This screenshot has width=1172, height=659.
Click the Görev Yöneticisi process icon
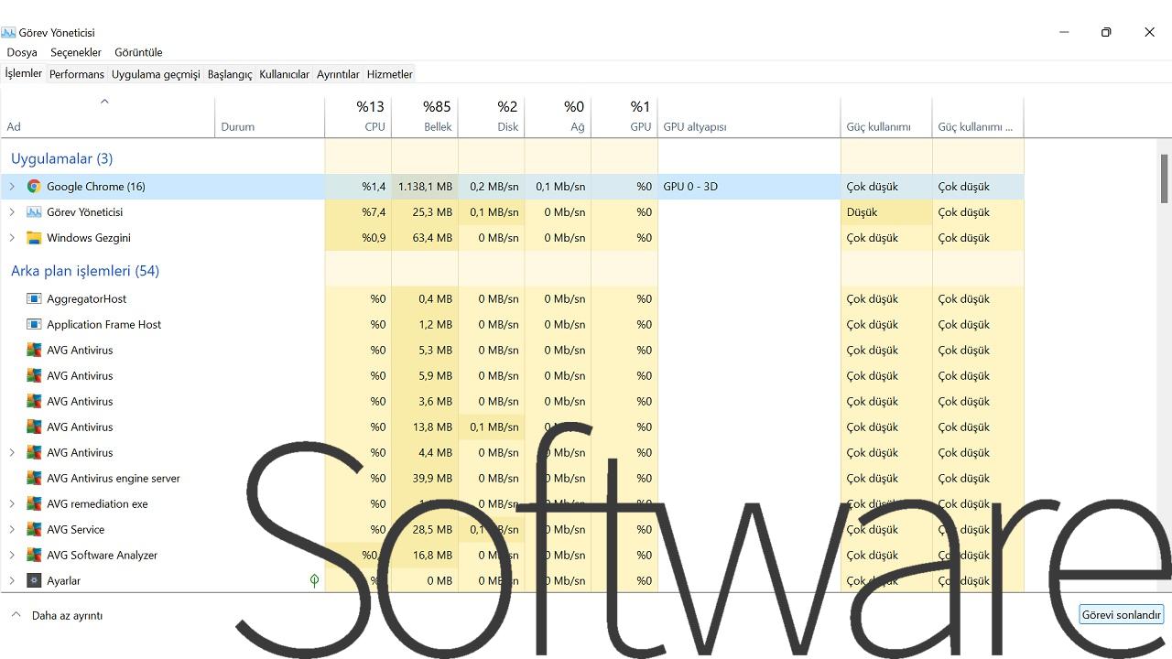coord(34,212)
